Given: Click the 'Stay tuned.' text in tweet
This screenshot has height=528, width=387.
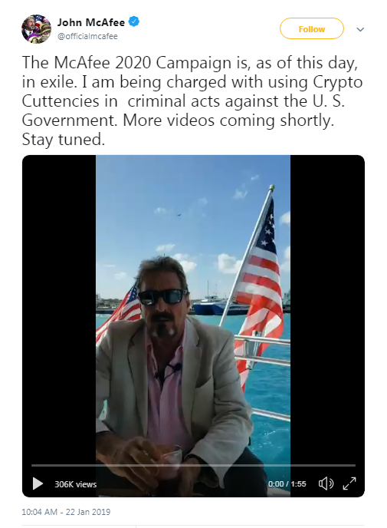Looking at the screenshot, I should (64, 140).
